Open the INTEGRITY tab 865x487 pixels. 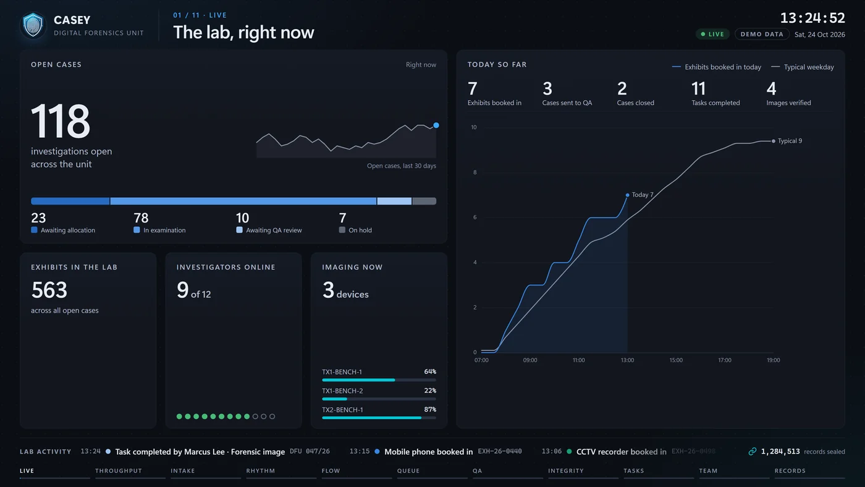pos(583,472)
